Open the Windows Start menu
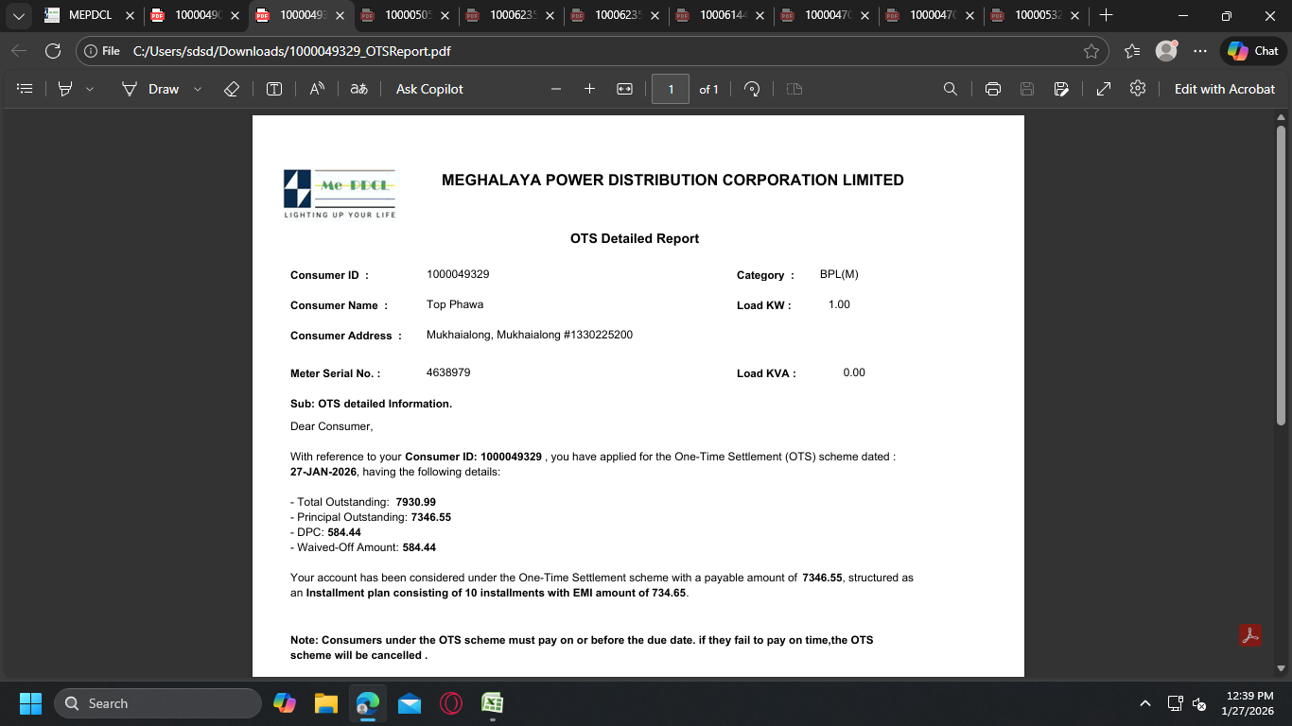 (31, 703)
